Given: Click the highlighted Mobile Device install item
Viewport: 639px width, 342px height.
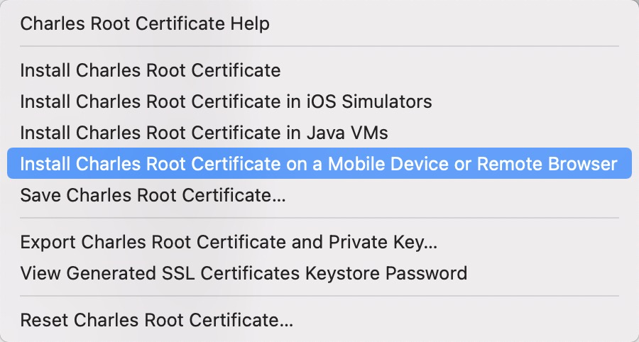Looking at the screenshot, I should tap(319, 164).
